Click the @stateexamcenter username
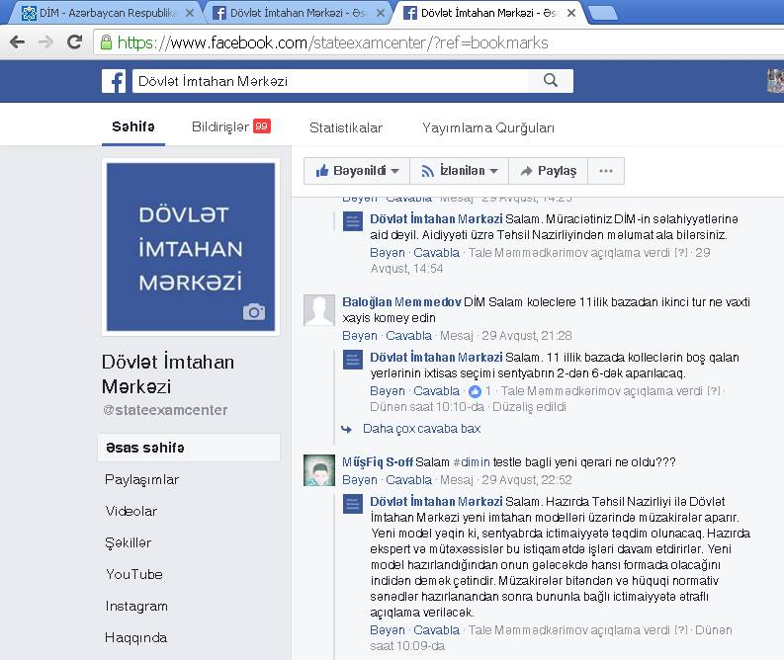This screenshot has height=660, width=784. click(165, 410)
